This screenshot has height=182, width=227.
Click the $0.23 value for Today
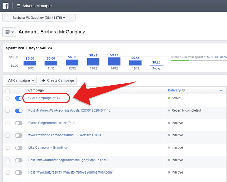[x=156, y=62]
